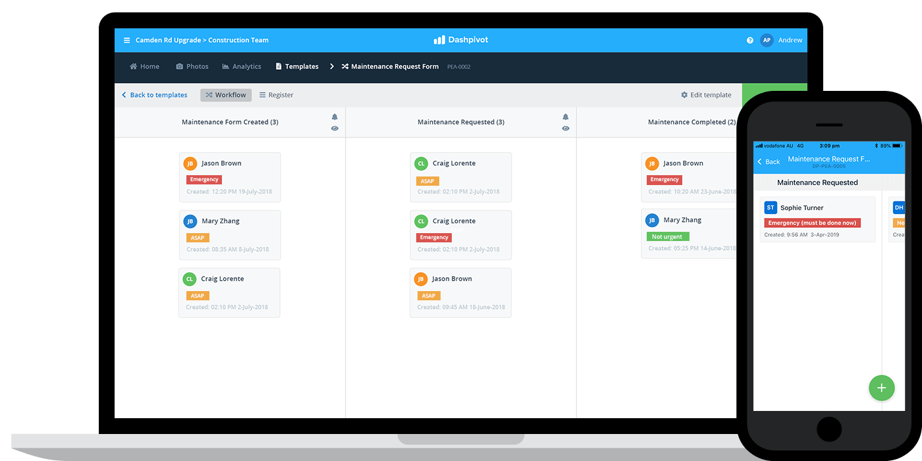Tap Maintenance Requested header on phone
Viewport: 922px width, 461px height.
pos(817,182)
